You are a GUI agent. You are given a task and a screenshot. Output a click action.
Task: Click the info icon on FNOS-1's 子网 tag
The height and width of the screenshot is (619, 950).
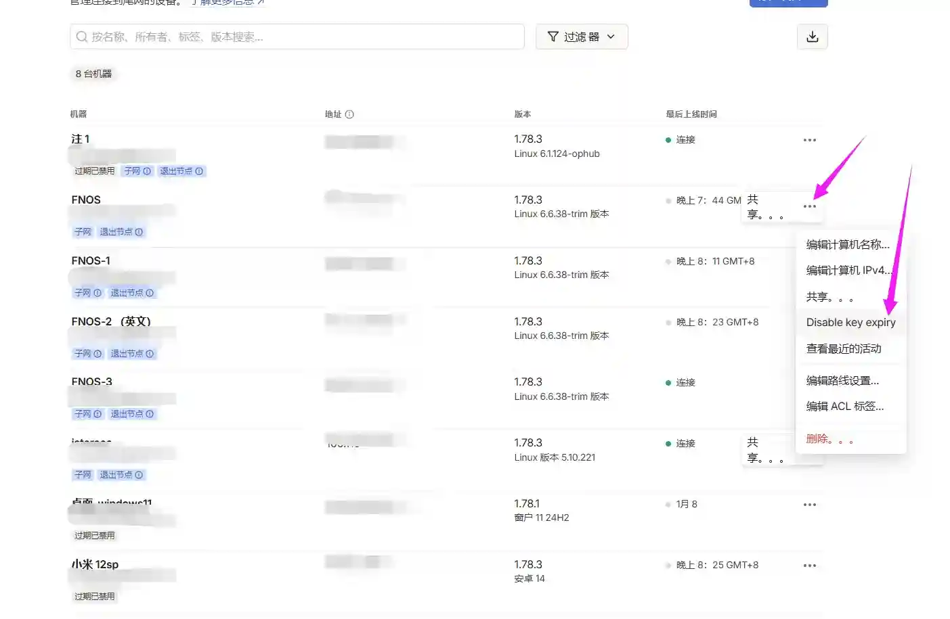tap(98, 292)
